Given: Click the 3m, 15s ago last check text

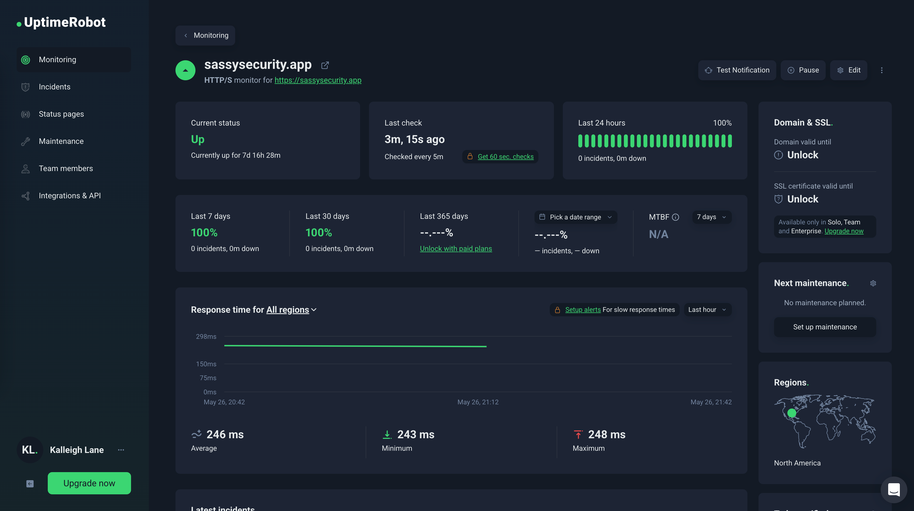Looking at the screenshot, I should (x=415, y=139).
